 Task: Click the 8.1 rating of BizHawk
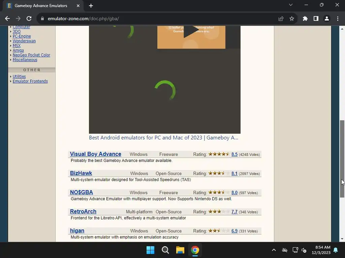[234, 174]
